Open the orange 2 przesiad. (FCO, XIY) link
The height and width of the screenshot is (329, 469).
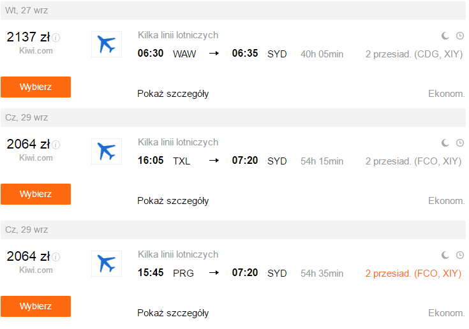[413, 274]
